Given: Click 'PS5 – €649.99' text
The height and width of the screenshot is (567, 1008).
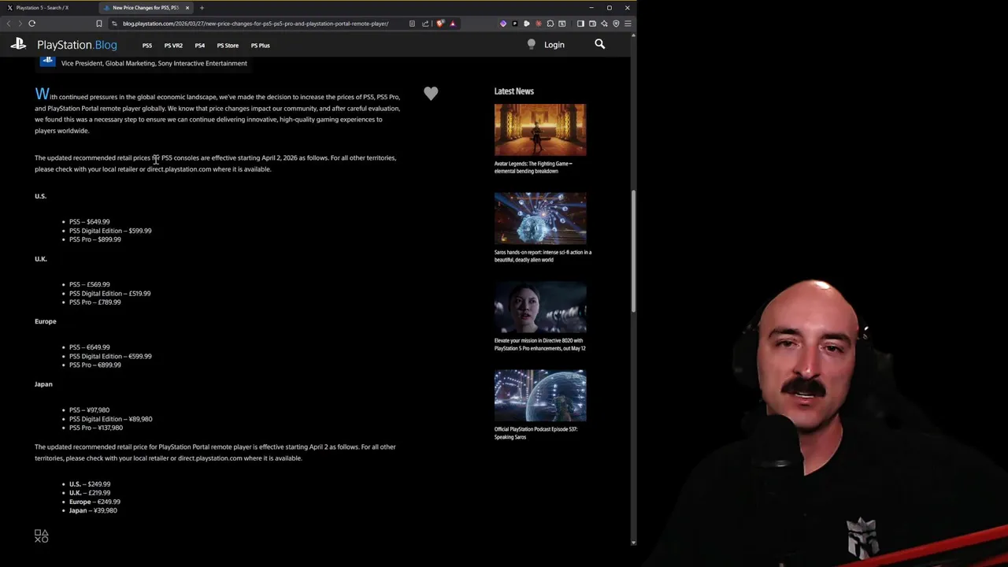Looking at the screenshot, I should tap(89, 347).
